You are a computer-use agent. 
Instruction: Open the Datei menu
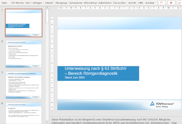[x=5, y=2]
